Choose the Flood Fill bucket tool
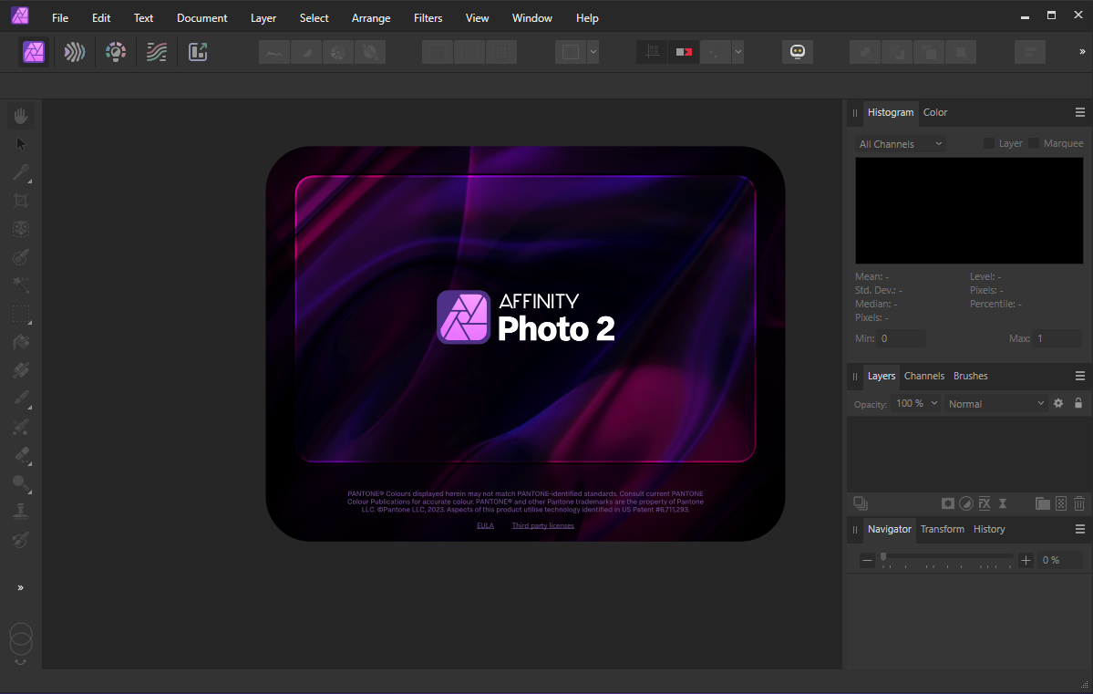The image size is (1093, 694). 21,342
